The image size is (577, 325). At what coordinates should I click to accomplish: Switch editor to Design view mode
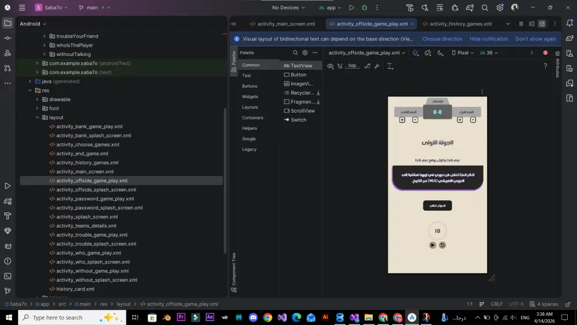coord(542,24)
